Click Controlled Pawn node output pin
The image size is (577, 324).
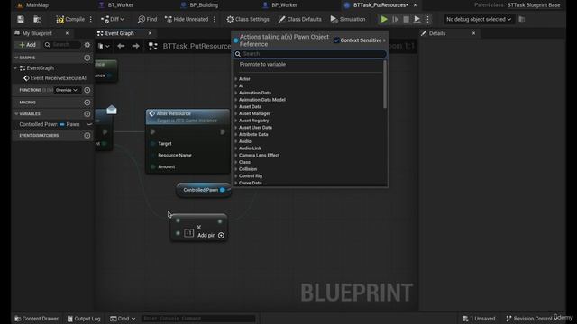pos(223,190)
